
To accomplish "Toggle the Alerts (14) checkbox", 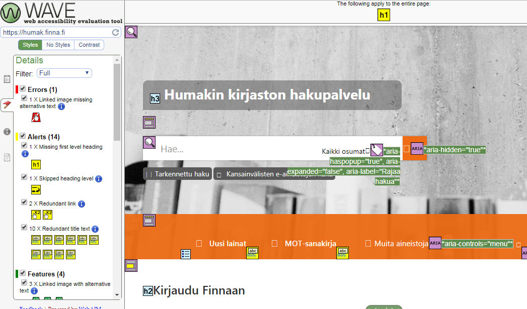I will tap(23, 136).
